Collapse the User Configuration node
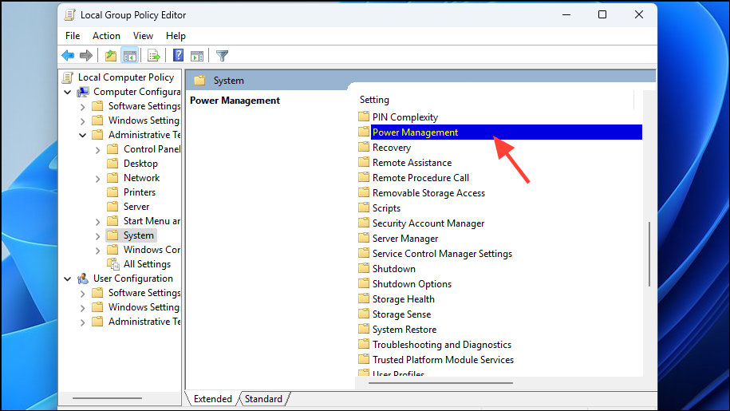This screenshot has width=730, height=411. tap(68, 279)
